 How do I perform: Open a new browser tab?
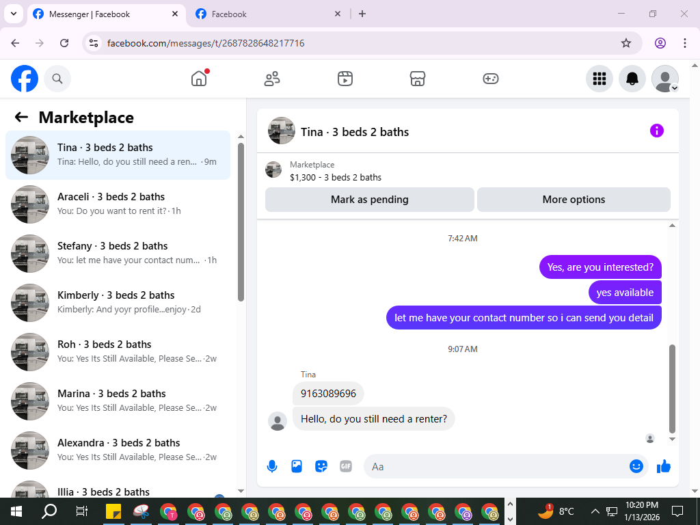(362, 14)
